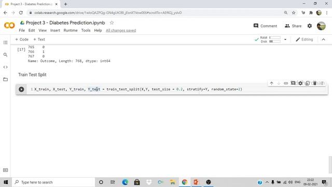Open the command palette icon at bottom left
The width and height of the screenshot is (332, 187).
pos(6,170)
